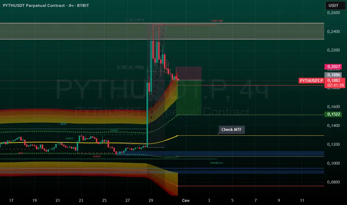Click the 0,1522 green price label
The width and height of the screenshot is (347, 205).
333,114
